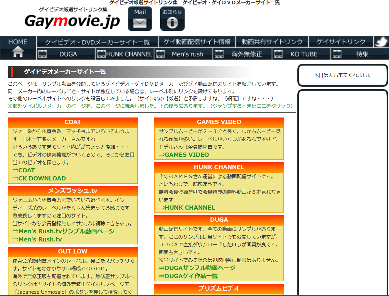Open ⇒DUGAサンプル動画ページ link
The height and width of the screenshot is (296, 389).
197,268
